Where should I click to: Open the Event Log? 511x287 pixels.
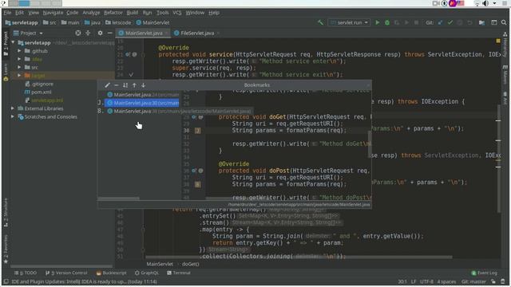(x=485, y=273)
